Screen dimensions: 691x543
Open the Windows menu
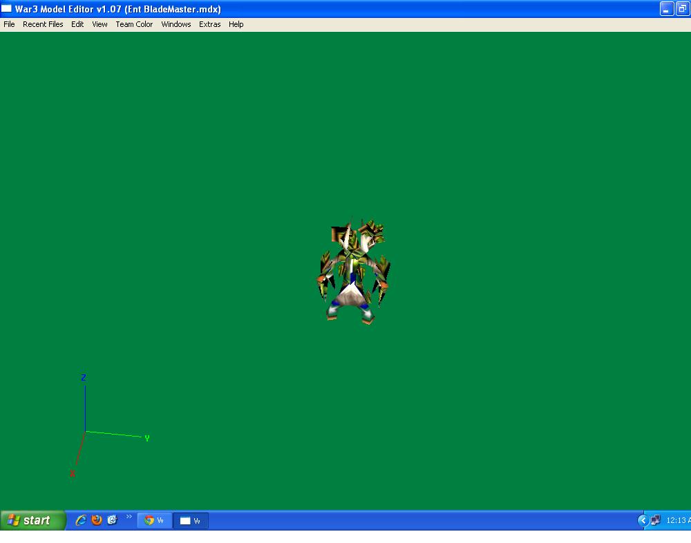[176, 24]
